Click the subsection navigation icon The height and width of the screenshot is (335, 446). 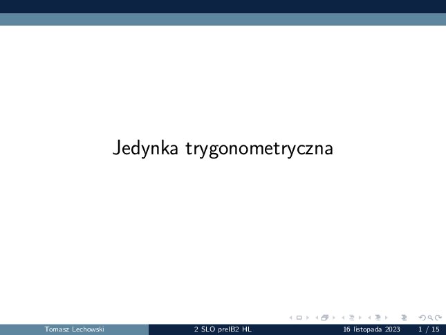(x=352, y=318)
